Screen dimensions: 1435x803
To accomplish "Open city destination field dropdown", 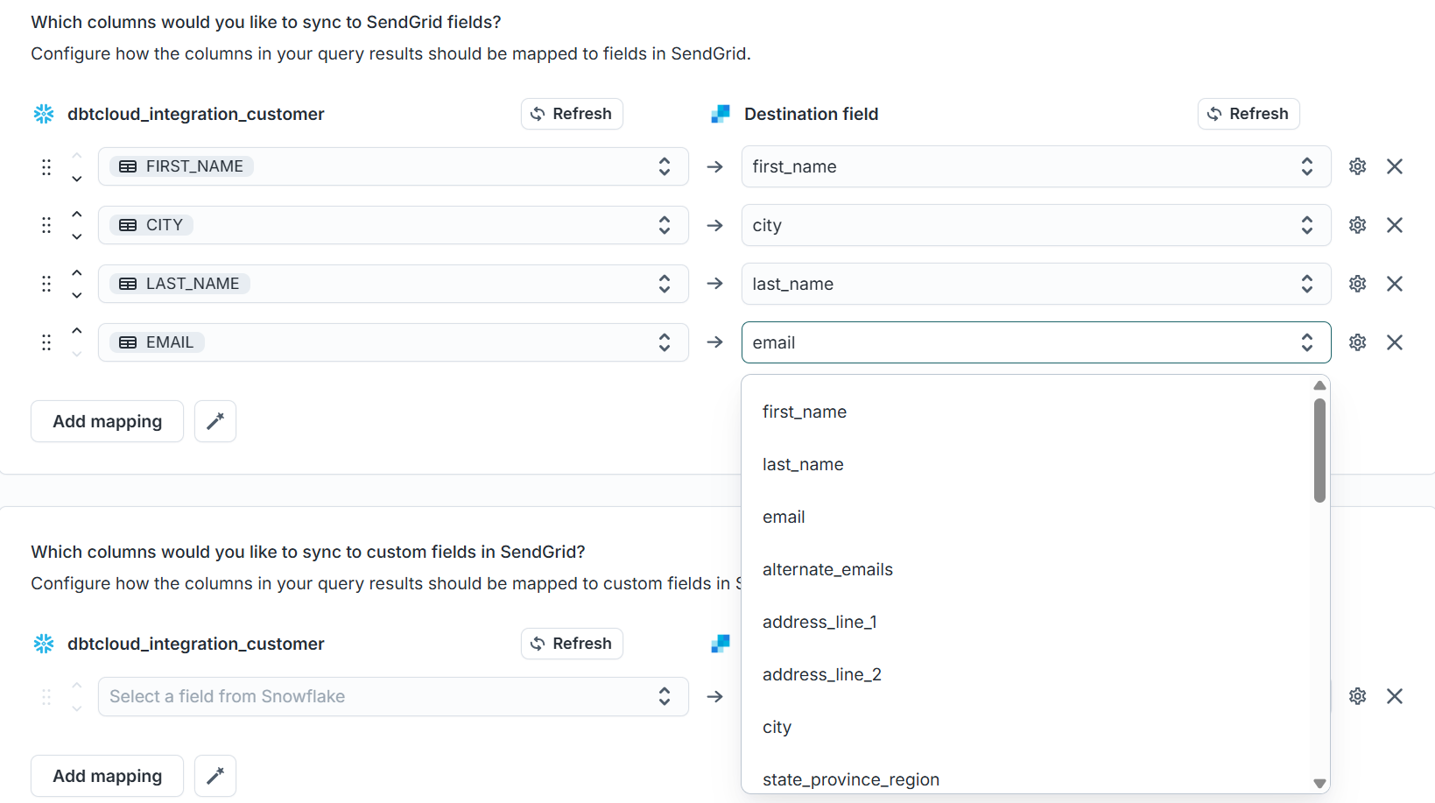I will (x=1036, y=225).
